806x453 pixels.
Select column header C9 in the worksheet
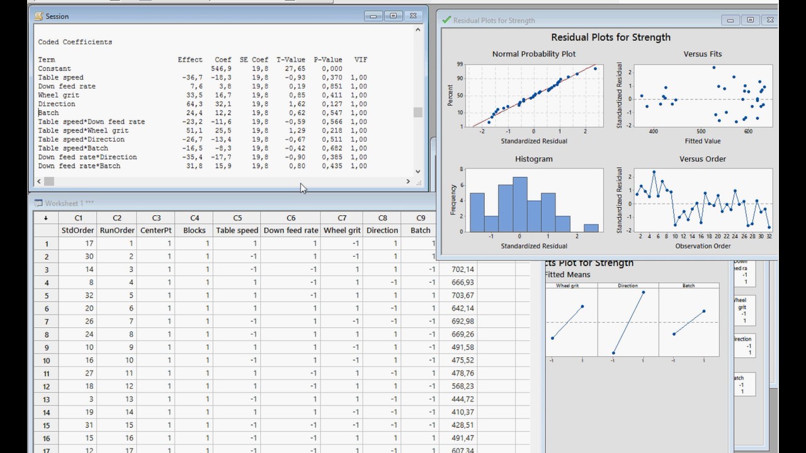click(x=421, y=218)
